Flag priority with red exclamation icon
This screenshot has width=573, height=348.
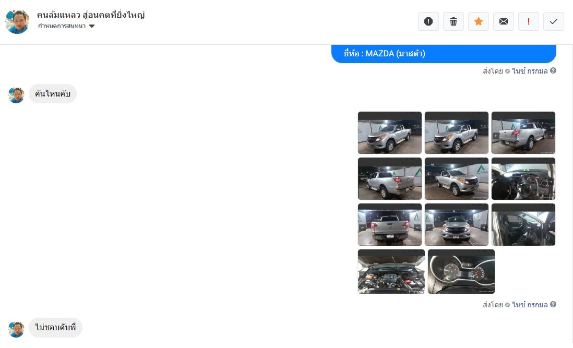click(529, 21)
